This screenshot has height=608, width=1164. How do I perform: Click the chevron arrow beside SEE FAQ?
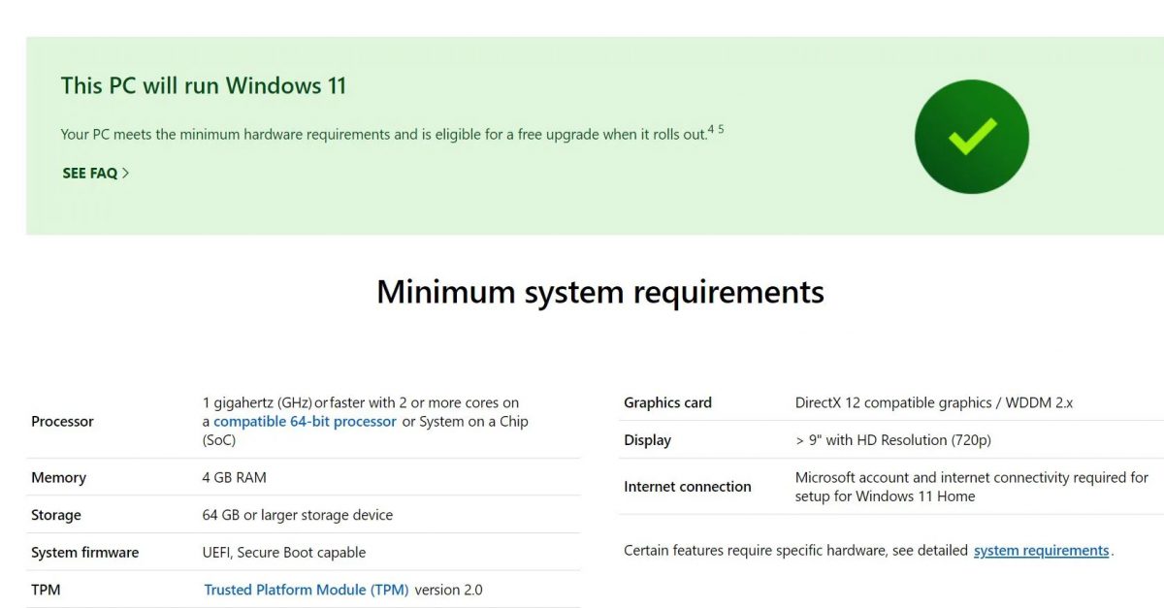126,174
